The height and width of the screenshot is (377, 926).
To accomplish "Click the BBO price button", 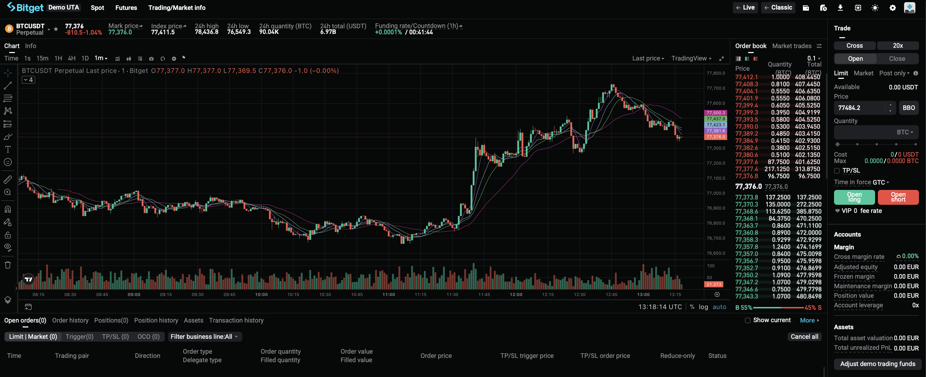I will (x=909, y=108).
